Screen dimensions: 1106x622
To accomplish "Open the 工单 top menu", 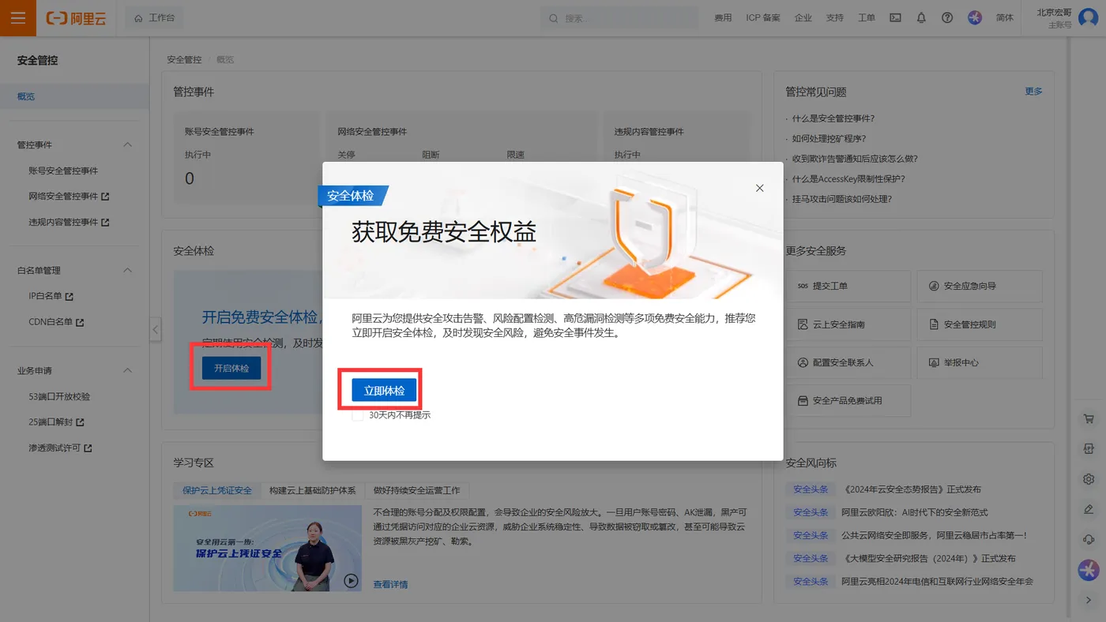I will [x=867, y=17].
